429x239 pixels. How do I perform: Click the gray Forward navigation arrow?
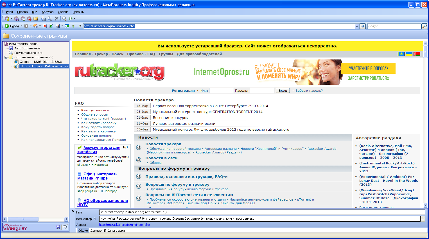point(26,26)
